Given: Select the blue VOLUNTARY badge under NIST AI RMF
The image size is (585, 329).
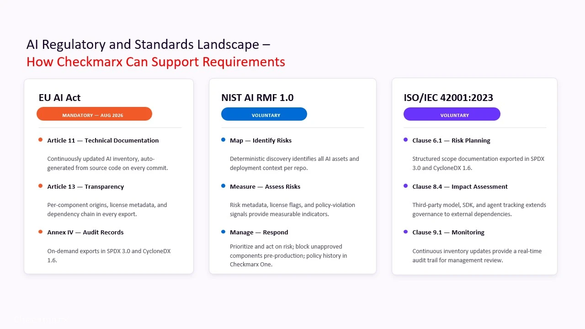Looking at the screenshot, I should 264,114.
